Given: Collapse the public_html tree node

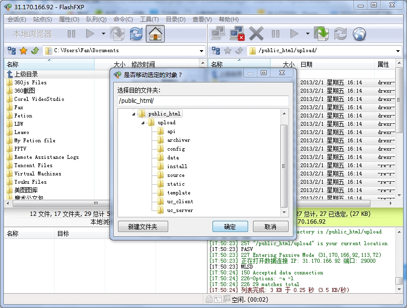Looking at the screenshot, I should [x=134, y=114].
